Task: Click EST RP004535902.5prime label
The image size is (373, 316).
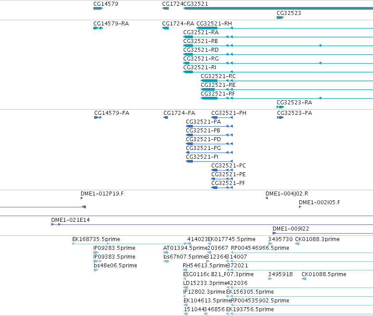Action: coord(260,301)
